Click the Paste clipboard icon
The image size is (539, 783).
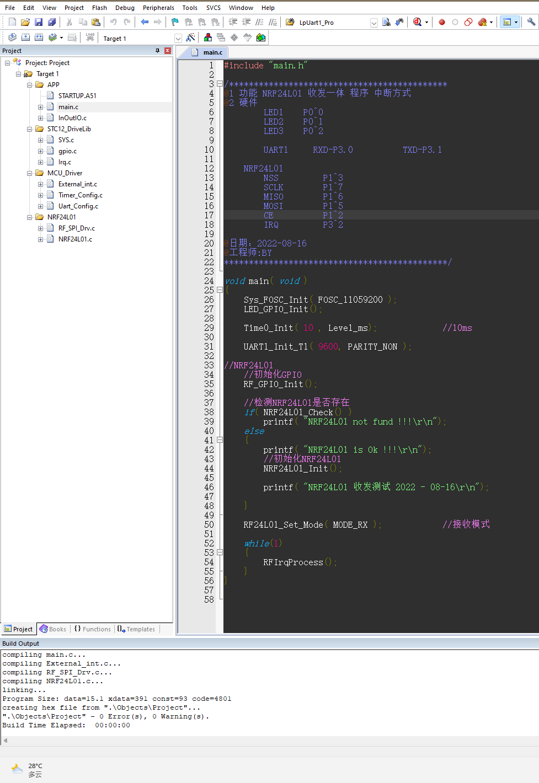pos(96,22)
